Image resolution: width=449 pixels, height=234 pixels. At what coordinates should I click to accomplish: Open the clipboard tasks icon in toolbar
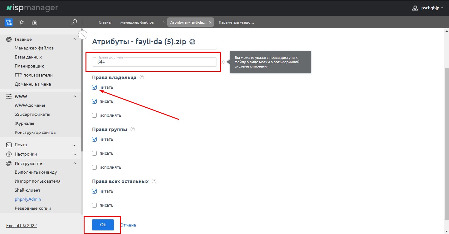point(35,22)
